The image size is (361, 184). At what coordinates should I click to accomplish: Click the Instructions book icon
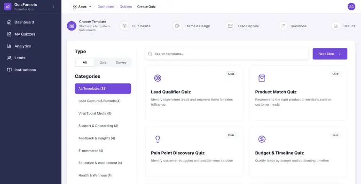9,69
